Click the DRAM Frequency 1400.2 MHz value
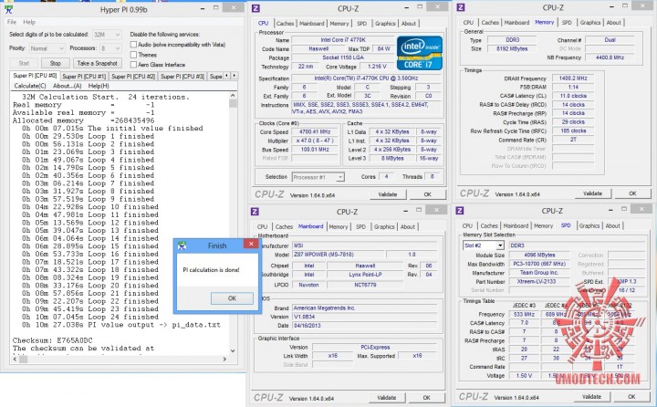The height and width of the screenshot is (407, 657). pos(573,78)
